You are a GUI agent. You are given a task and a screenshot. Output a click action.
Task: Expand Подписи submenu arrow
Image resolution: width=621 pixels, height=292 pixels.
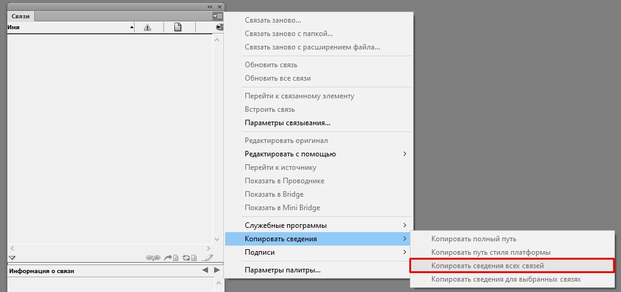click(405, 252)
